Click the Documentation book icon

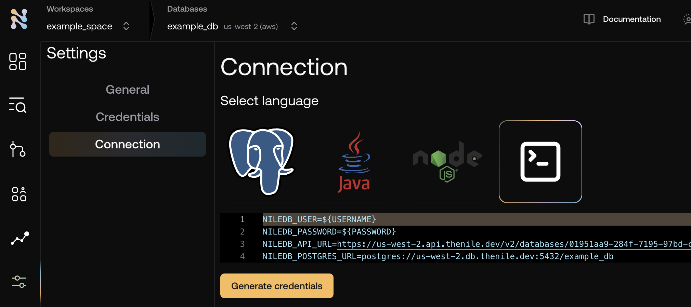coord(589,19)
